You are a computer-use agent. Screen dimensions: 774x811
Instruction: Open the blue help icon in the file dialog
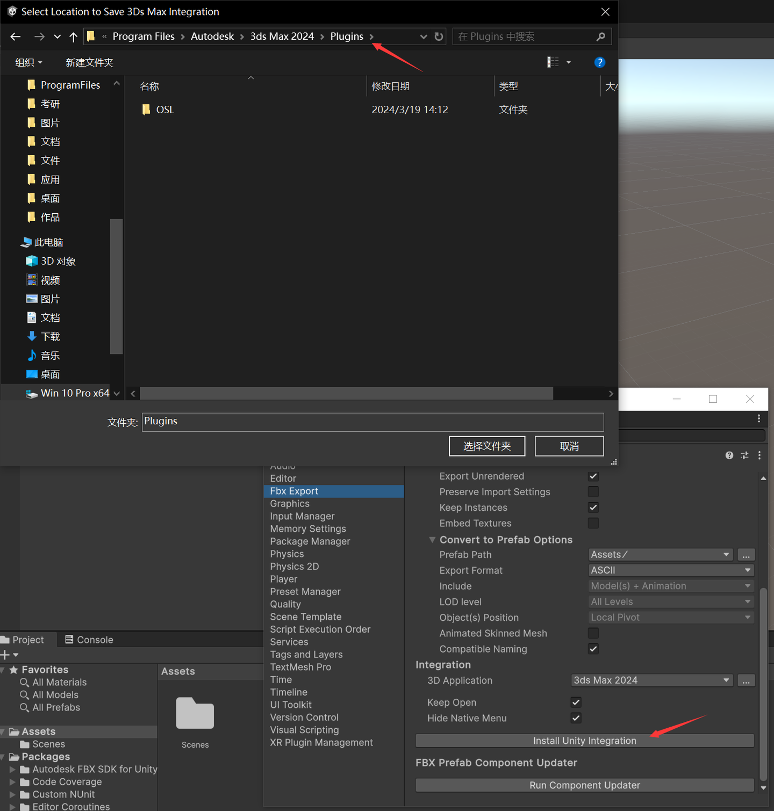click(x=600, y=62)
